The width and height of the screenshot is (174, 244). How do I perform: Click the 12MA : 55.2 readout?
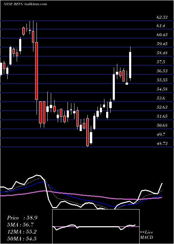point(22,232)
